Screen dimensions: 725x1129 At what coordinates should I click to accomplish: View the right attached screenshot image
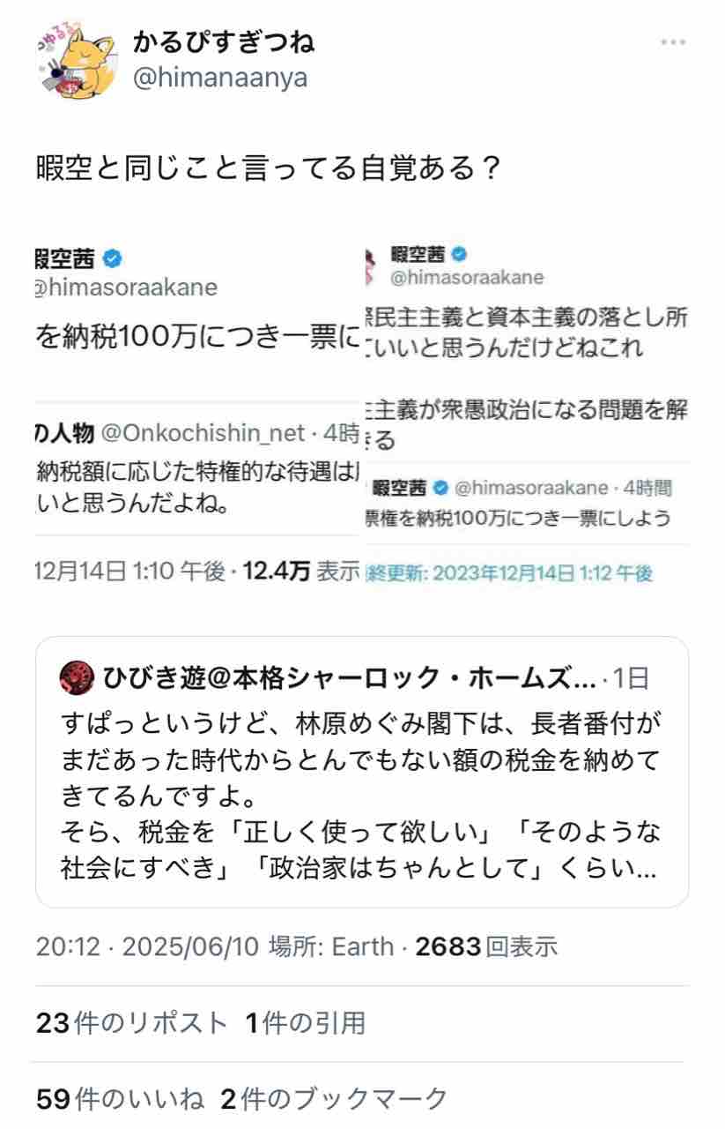click(x=527, y=414)
